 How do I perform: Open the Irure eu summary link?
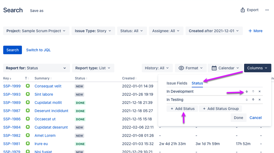coord(41,144)
